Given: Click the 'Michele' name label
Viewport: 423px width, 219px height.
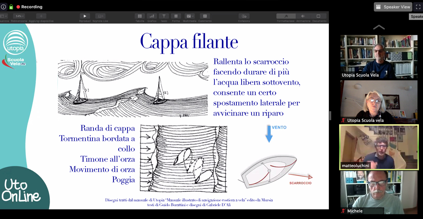Looking at the screenshot, I should (355, 211).
